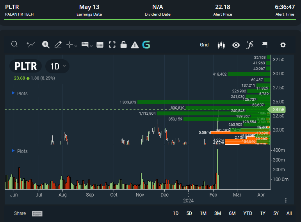Click the 22.18 alert price value
Viewport: 301px width, 222px height.
tap(223, 7)
